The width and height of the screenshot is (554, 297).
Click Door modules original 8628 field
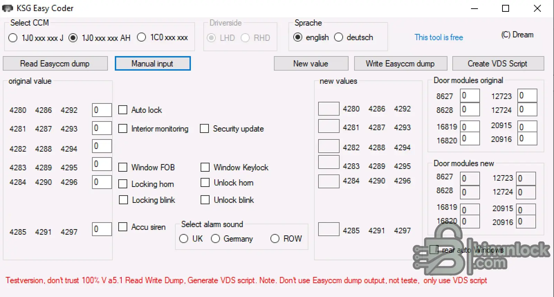(470, 109)
